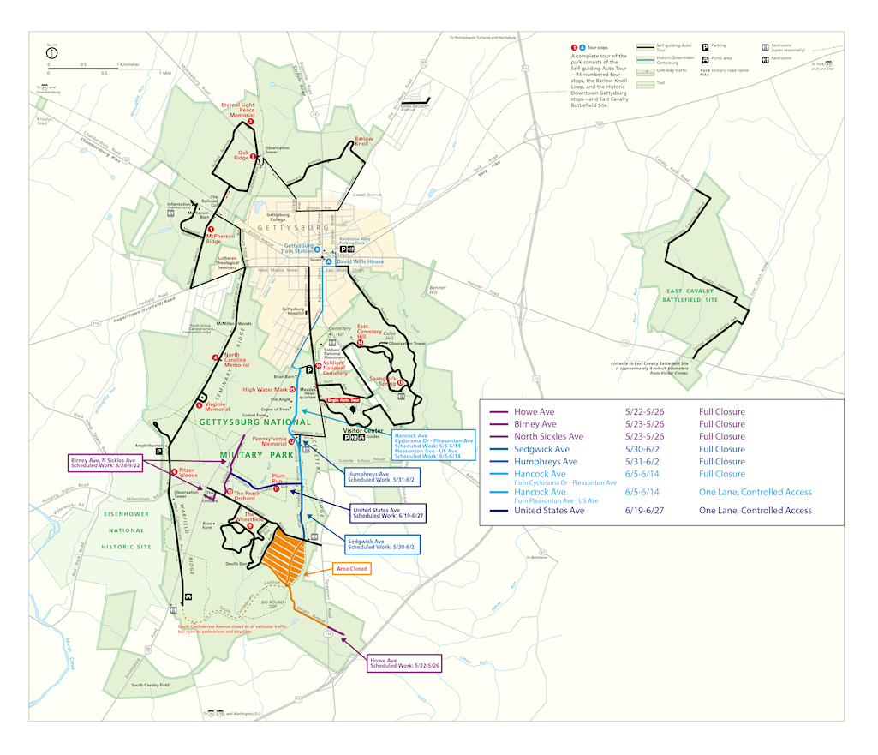The image size is (878, 755).
Task: Click tour stop 5 marker at Virginia Memorial
Action: coord(200,405)
